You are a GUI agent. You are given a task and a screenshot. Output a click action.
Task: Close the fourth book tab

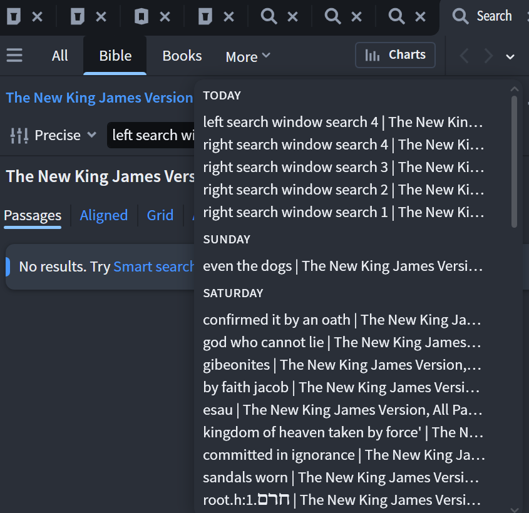(229, 16)
